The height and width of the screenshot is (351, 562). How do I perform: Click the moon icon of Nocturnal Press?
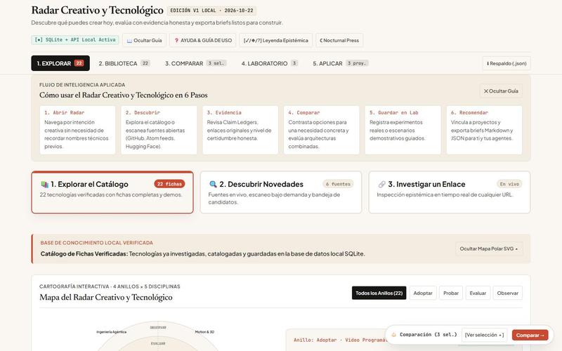click(x=321, y=41)
